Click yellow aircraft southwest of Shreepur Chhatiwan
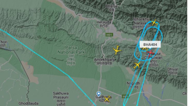188x106 pixels. (x=137, y=66)
